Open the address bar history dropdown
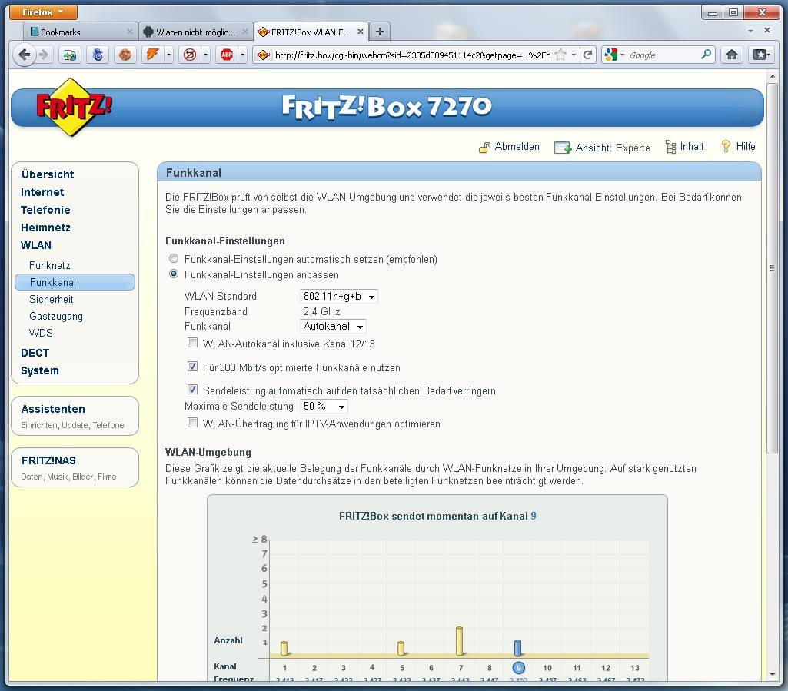Viewport: 788px width, 691px height. tap(574, 55)
